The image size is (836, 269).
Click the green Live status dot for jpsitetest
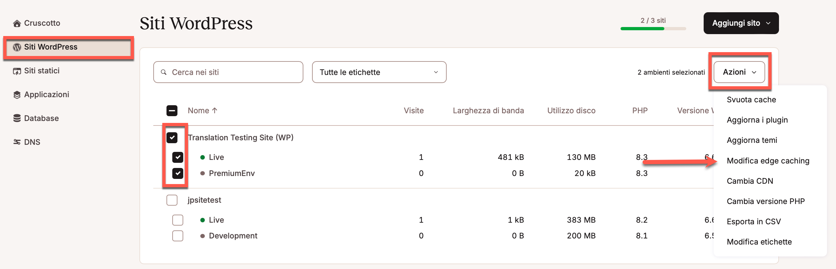(x=203, y=220)
